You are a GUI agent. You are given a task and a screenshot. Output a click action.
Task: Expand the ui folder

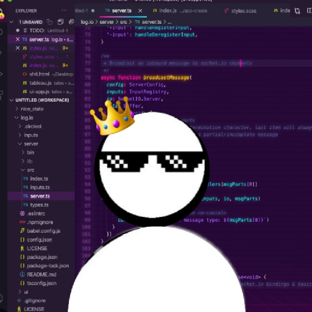(26, 292)
